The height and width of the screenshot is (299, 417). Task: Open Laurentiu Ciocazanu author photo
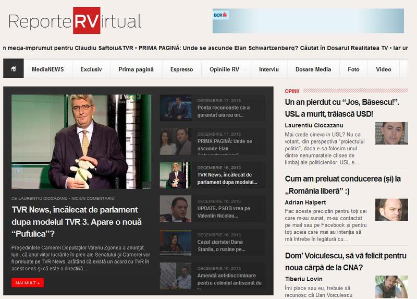391,133
